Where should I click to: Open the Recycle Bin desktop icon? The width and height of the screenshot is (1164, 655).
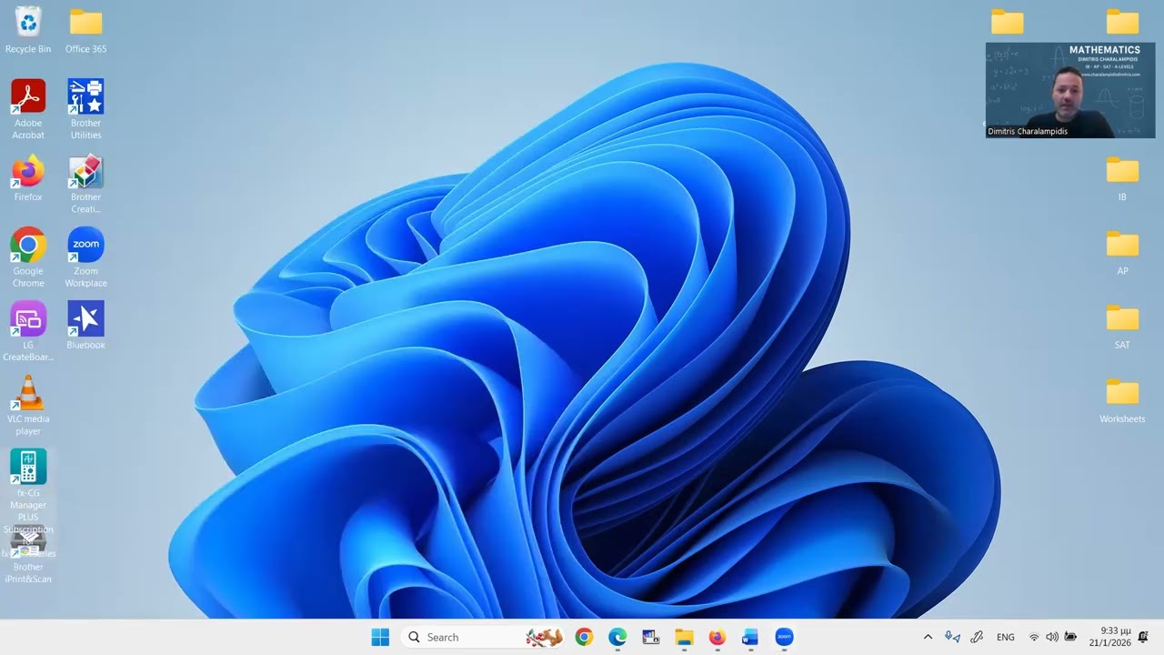(x=28, y=29)
